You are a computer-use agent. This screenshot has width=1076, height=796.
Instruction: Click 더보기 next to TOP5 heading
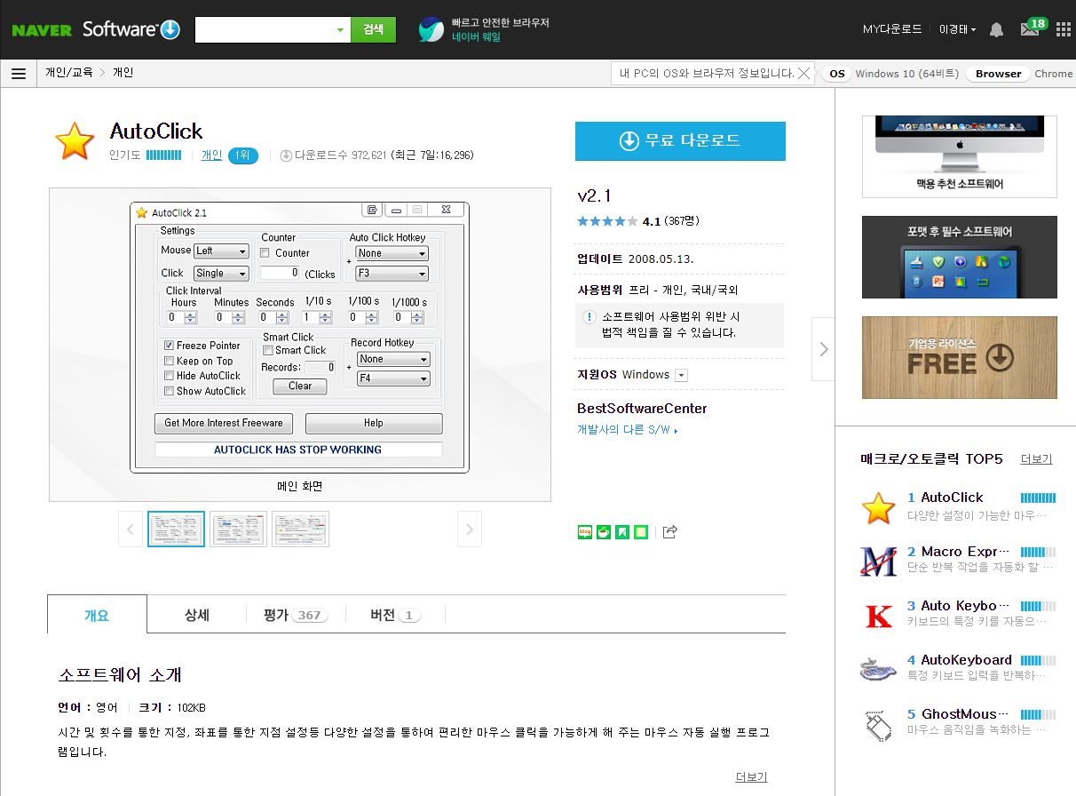1036,459
